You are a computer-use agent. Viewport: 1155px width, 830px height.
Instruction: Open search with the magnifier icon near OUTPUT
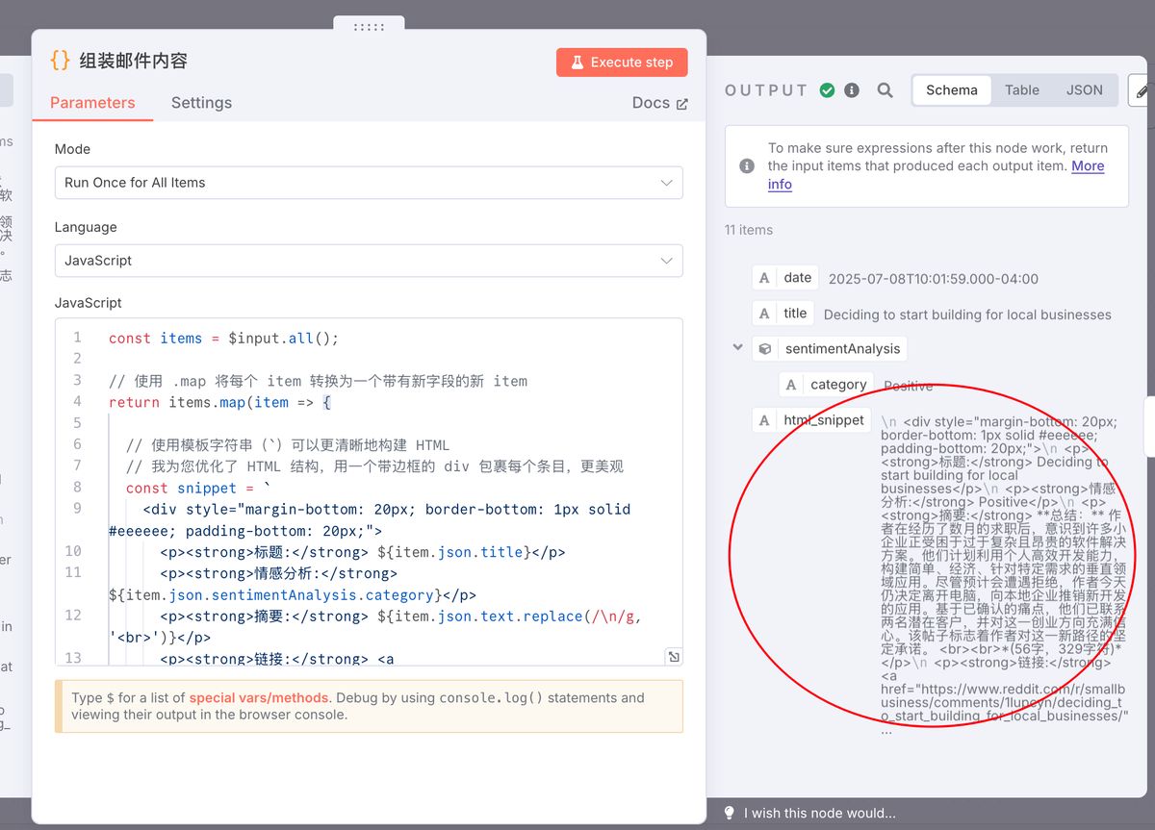885,89
